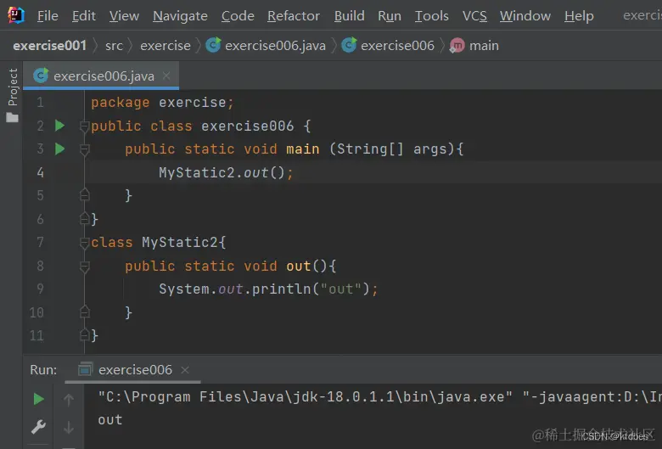
Task: Rerun the program with the green play button
Action: tap(38, 399)
